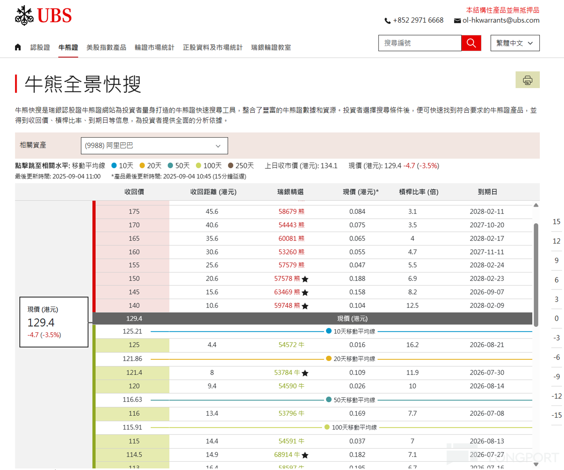Click scrollbar up arrow in table
The height and width of the screenshot is (470, 564).
click(536, 205)
